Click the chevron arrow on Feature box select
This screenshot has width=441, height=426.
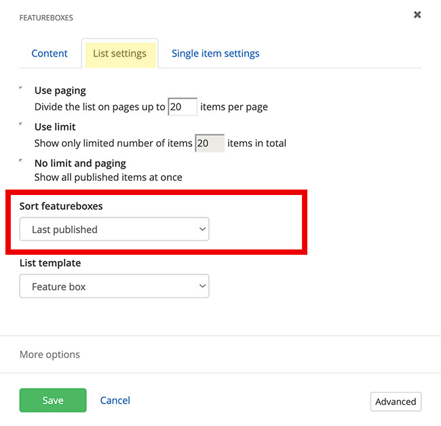tap(202, 287)
